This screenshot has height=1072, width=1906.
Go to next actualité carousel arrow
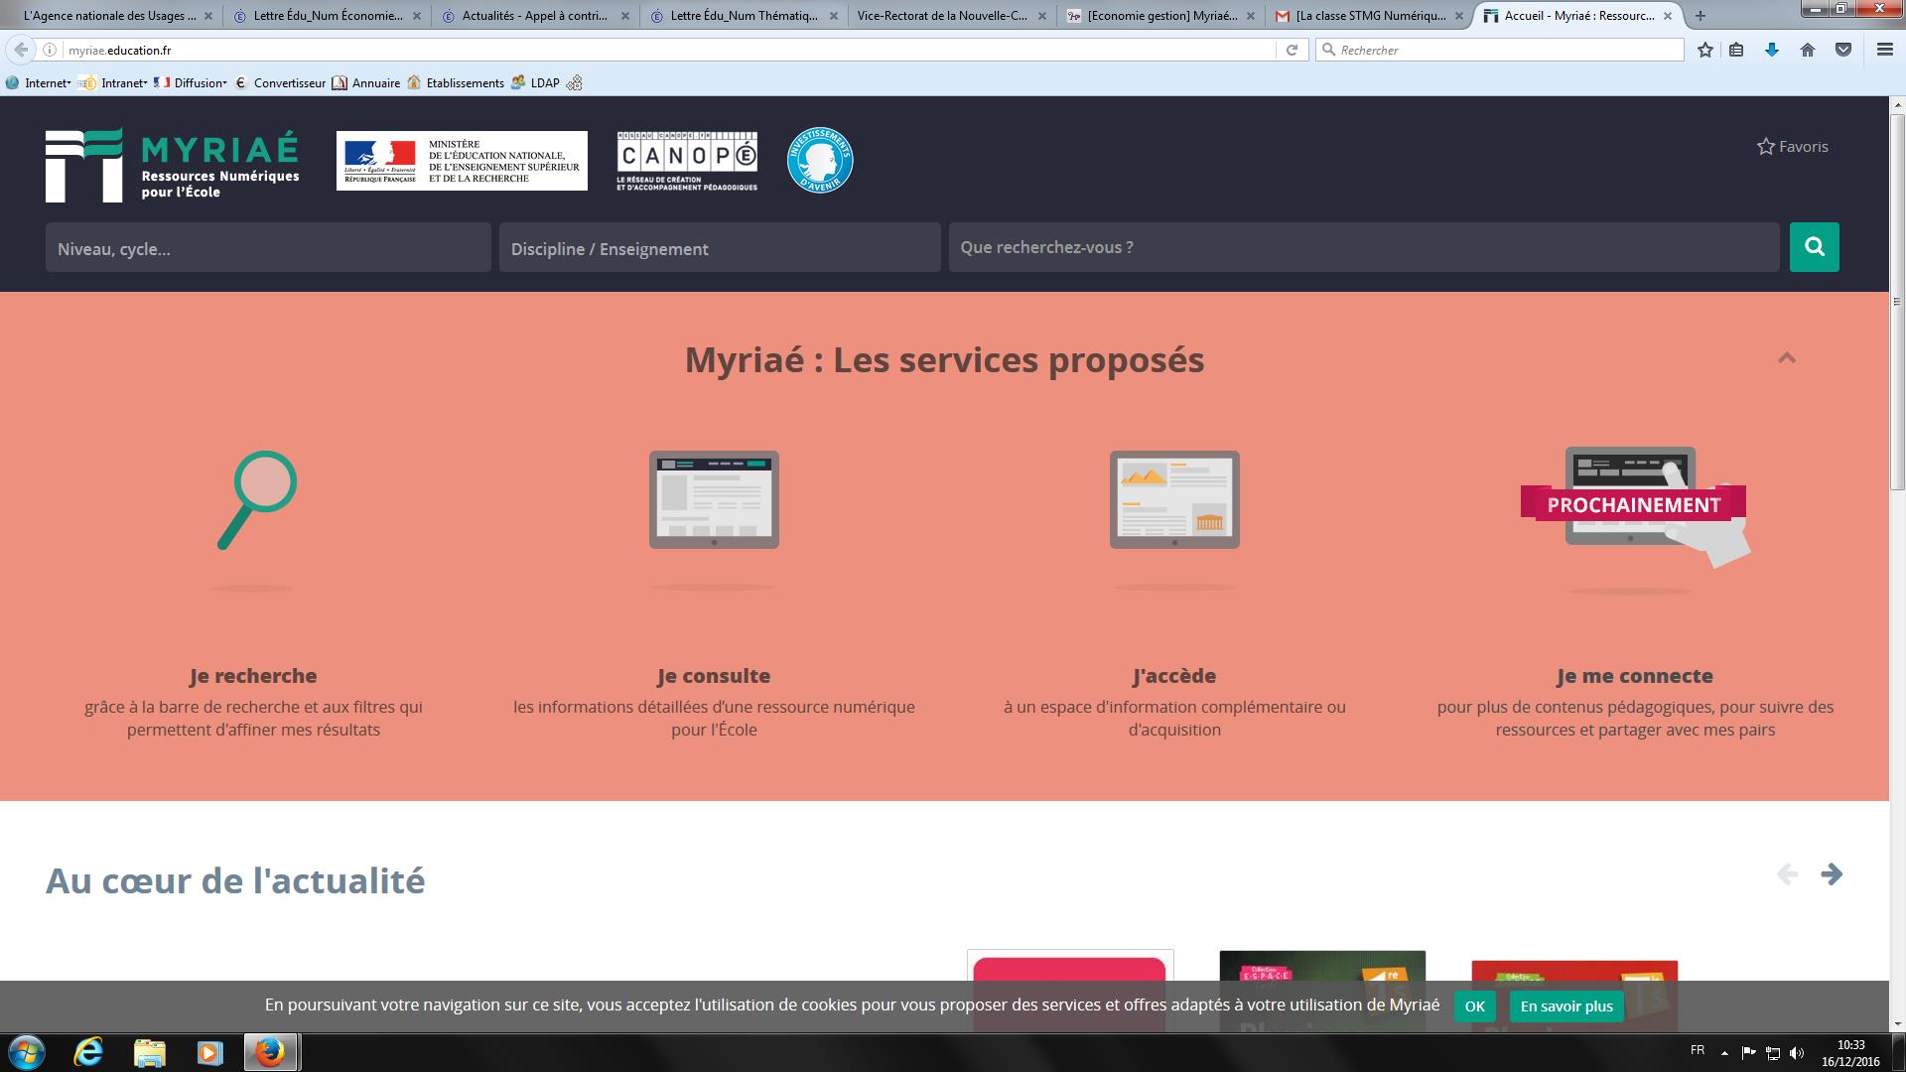coord(1832,874)
